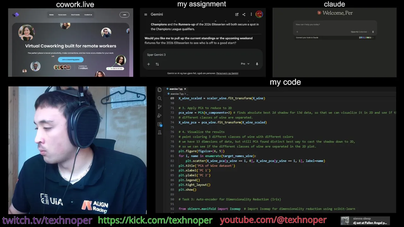Click the 'sienna sleep' now-playing widget
This screenshot has height=227, width=404.
365,221
